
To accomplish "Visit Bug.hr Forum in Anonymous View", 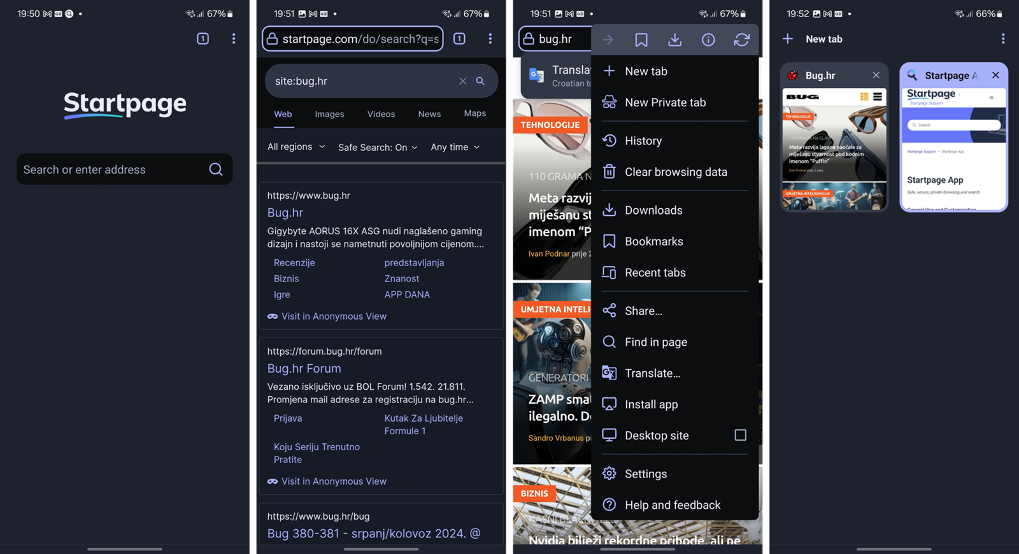I will 327,481.
